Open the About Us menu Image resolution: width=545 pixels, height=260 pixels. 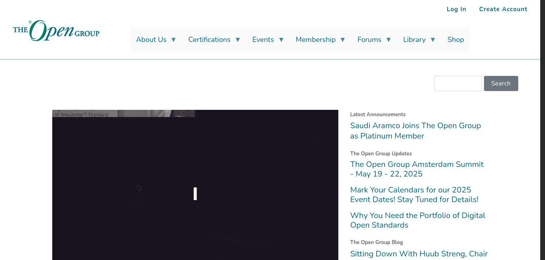151,40
